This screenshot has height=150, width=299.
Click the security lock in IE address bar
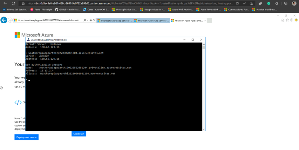pos(91,20)
